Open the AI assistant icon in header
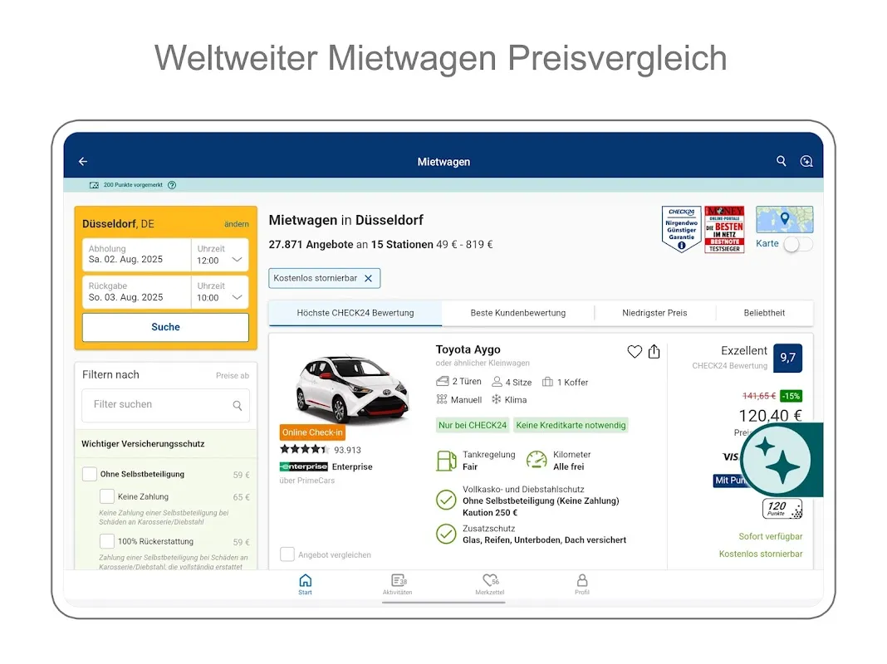This screenshot has height=664, width=887. click(806, 162)
